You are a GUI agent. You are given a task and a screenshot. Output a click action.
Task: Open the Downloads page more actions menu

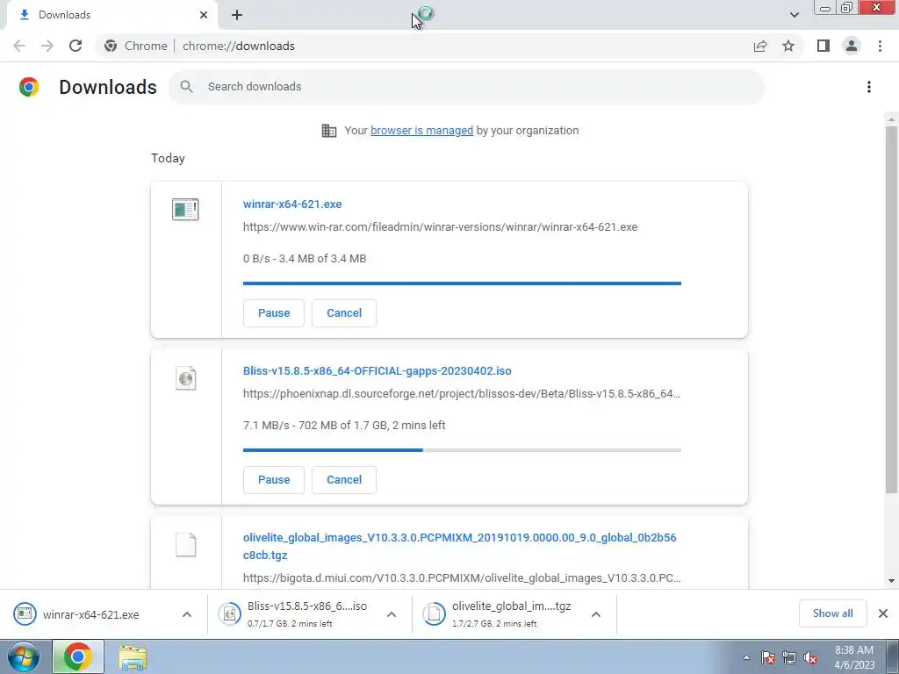coord(869,87)
